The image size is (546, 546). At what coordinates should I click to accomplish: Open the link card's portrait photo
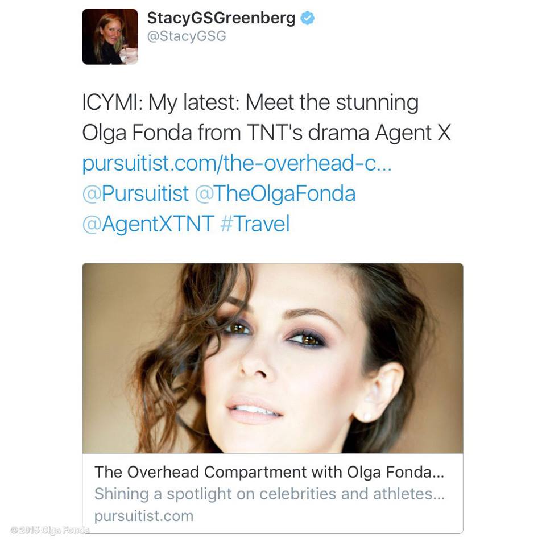point(272,358)
